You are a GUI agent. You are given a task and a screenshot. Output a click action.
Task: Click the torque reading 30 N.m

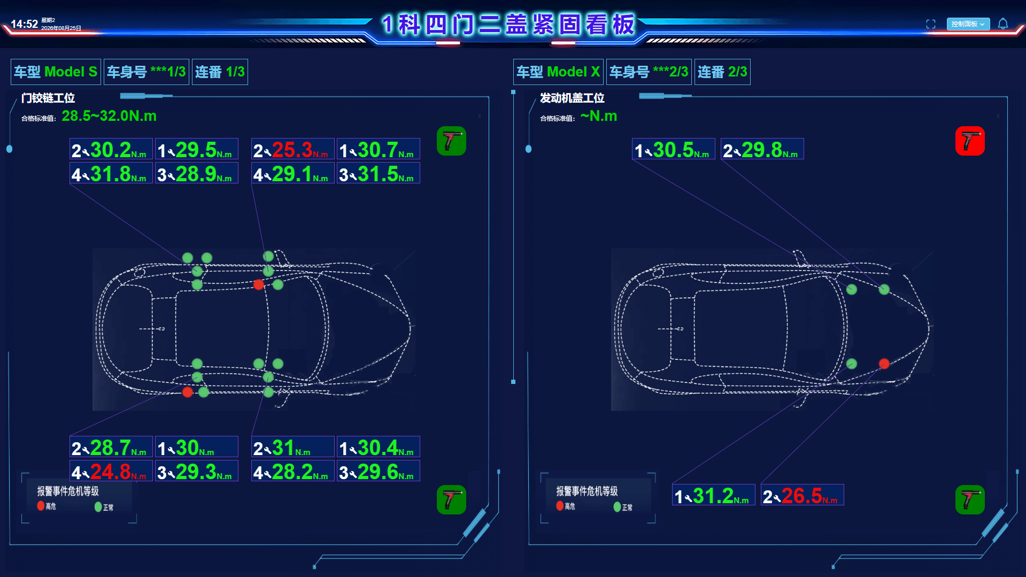(197, 447)
